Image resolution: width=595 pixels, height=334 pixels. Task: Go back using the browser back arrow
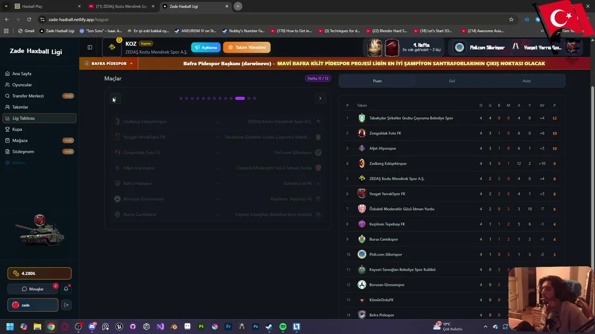click(x=7, y=19)
